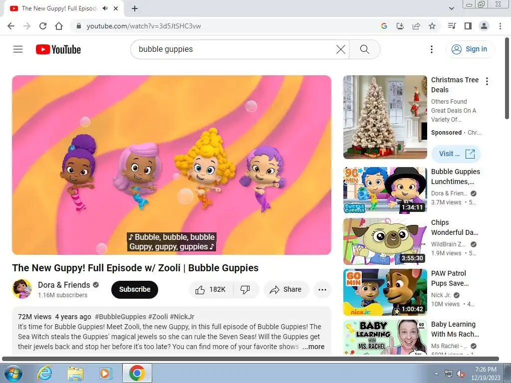Click the magnifier search button
511x383 pixels.
365,49
